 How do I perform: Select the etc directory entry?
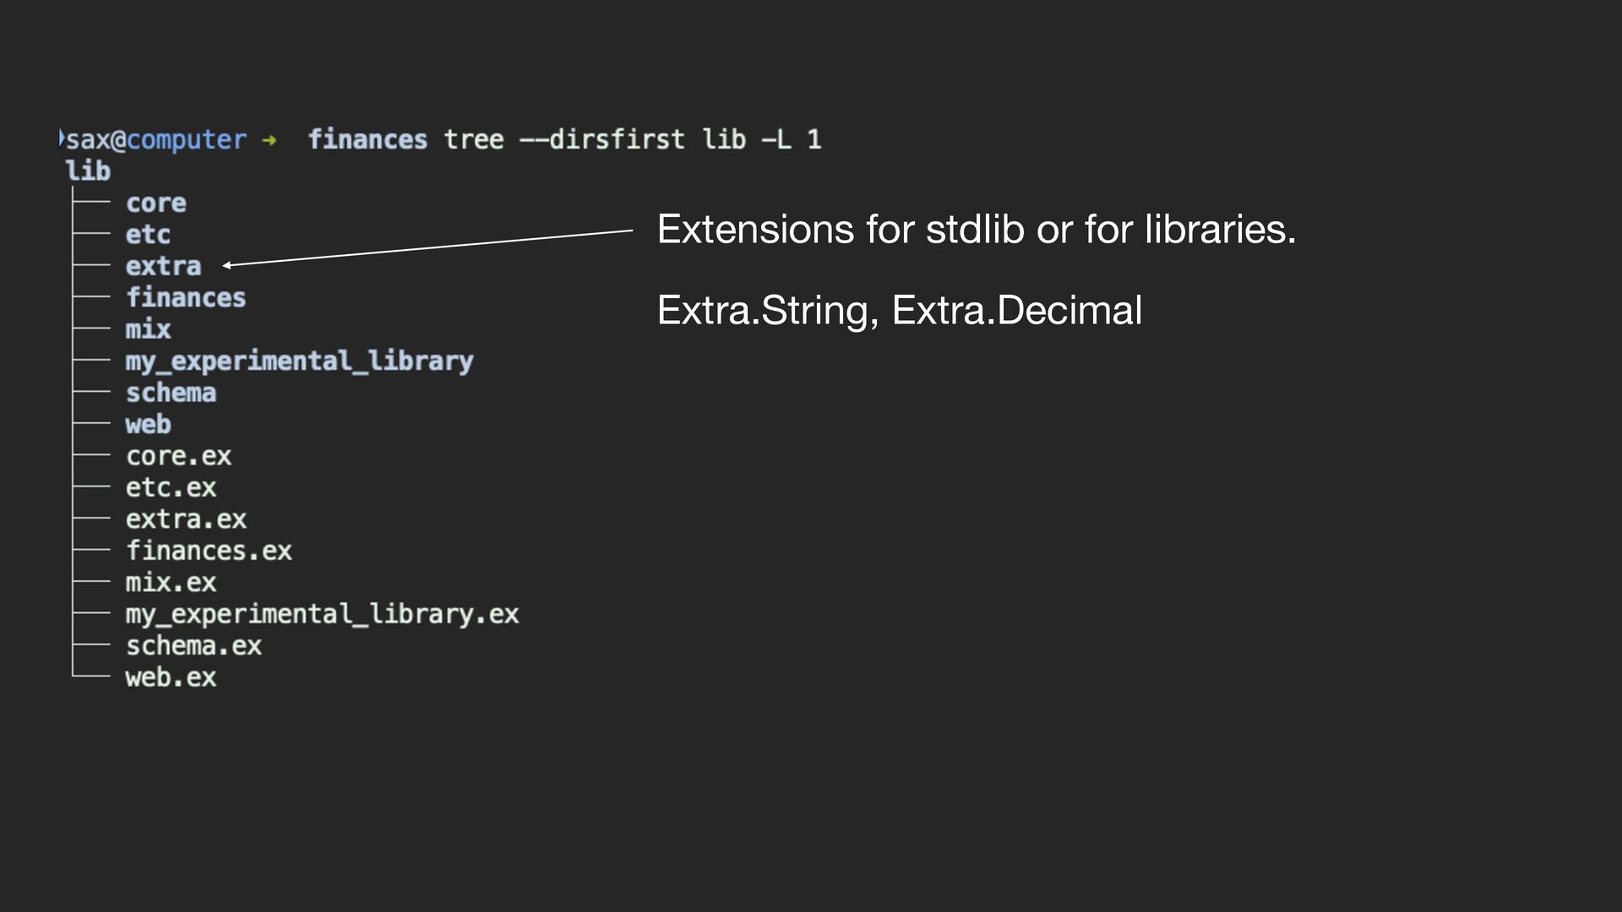click(148, 235)
